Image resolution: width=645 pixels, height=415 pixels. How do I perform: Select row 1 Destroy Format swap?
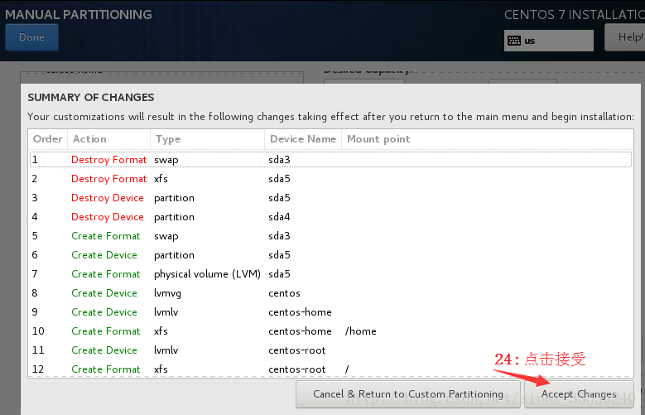(330, 160)
